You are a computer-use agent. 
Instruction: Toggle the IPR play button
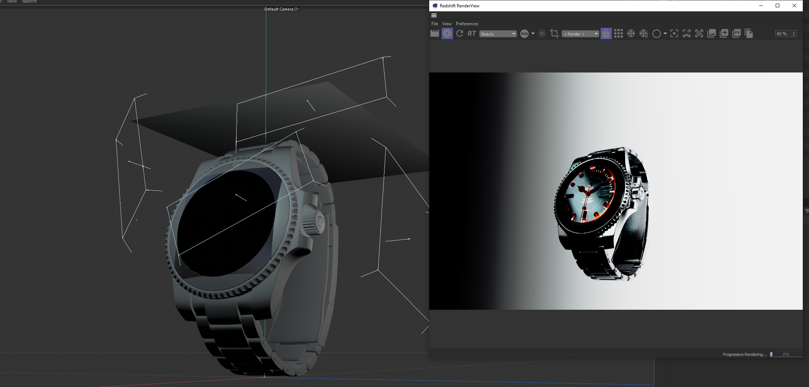[447, 34]
